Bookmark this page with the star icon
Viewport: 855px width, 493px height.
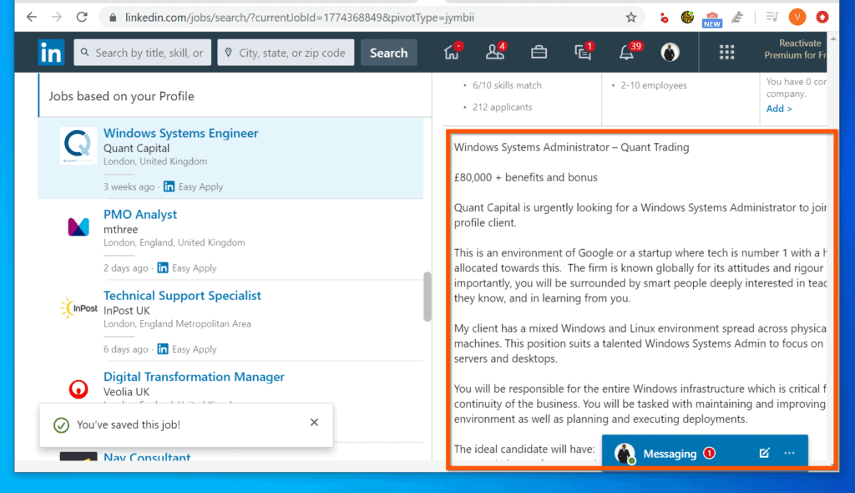click(x=631, y=18)
